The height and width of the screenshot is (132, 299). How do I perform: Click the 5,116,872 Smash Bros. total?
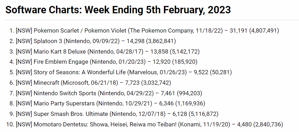203,114
